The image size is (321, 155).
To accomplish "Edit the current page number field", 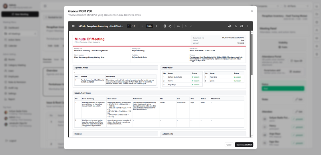I will 129,26.
